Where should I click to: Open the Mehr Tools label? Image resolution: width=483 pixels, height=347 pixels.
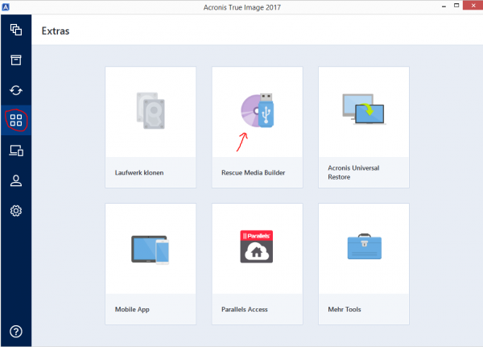[x=346, y=309]
